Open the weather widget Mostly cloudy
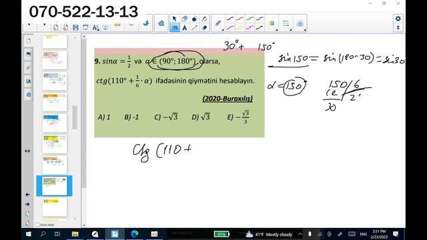427x240 pixels. click(269, 234)
